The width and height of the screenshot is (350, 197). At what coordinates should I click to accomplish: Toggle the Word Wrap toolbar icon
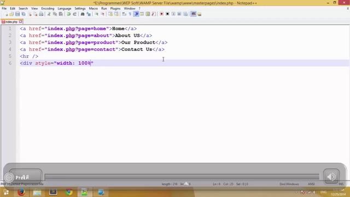tap(124, 14)
